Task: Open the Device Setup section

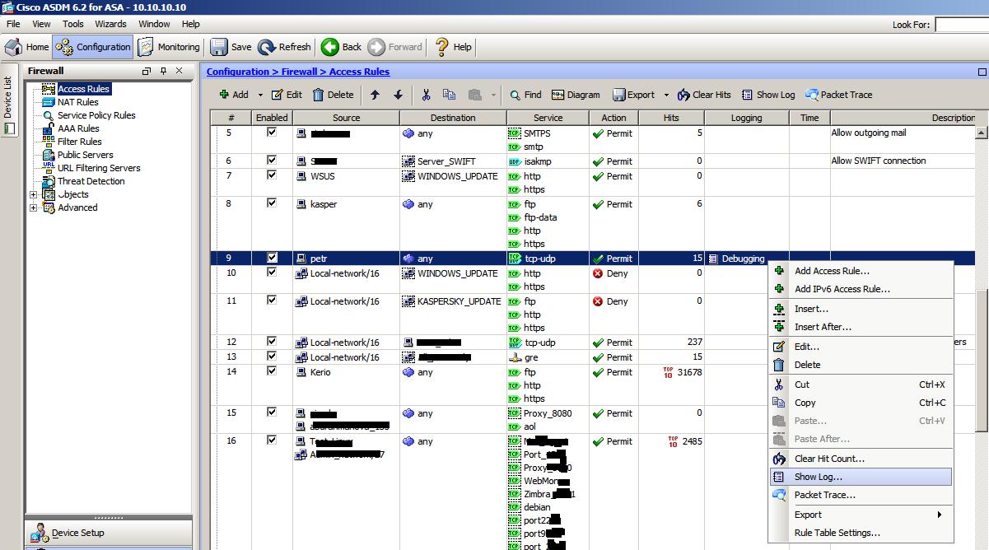Action: pyautogui.click(x=109, y=533)
